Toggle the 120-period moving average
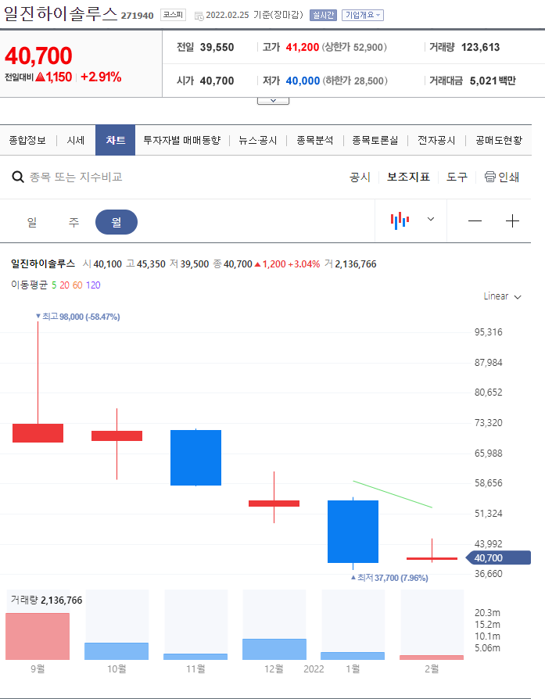 coord(93,285)
